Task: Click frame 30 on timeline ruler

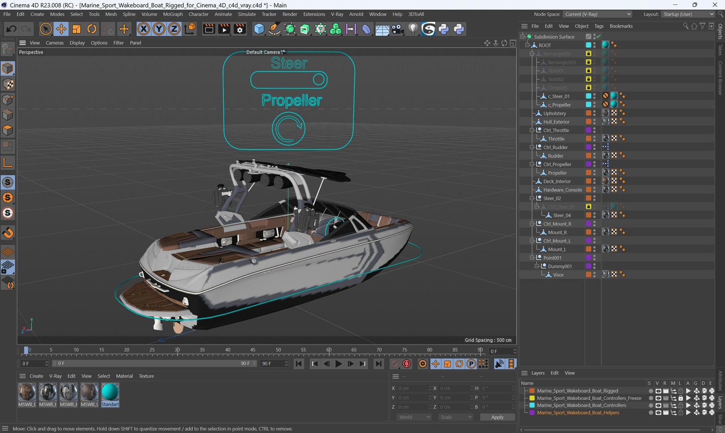Action: [177, 350]
